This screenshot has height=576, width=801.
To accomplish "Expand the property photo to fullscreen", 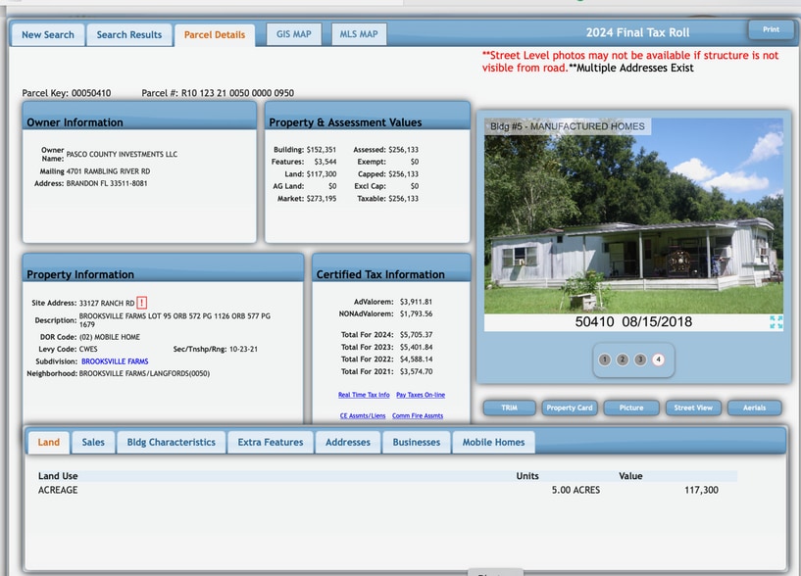I will pos(776,322).
